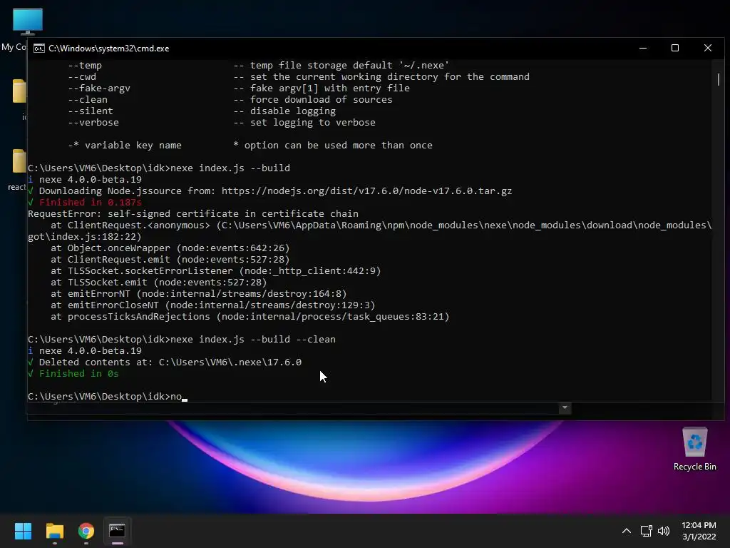Click 'at emitErrorCloseNT' stack trace line

[212, 305]
